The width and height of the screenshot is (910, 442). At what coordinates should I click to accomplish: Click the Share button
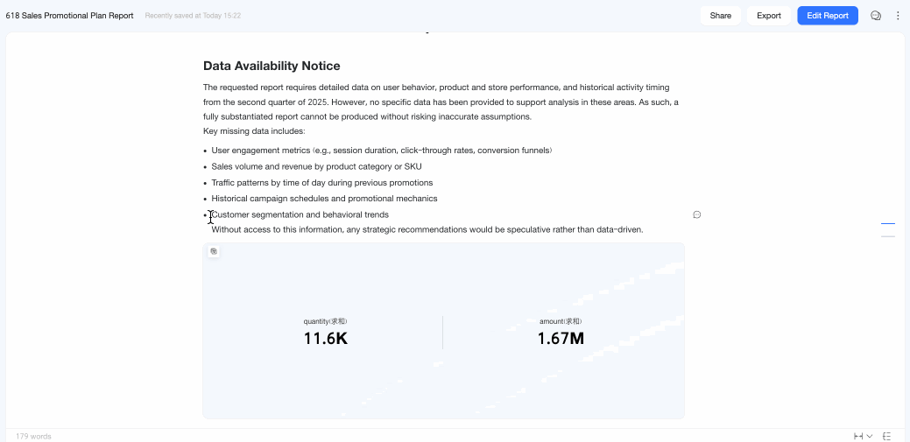[x=720, y=16]
